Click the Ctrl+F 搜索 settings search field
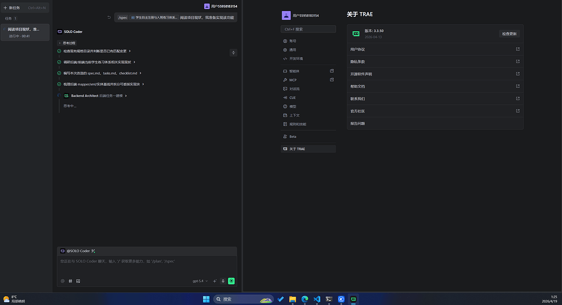Screen dimensions: 562x305 point(308,29)
